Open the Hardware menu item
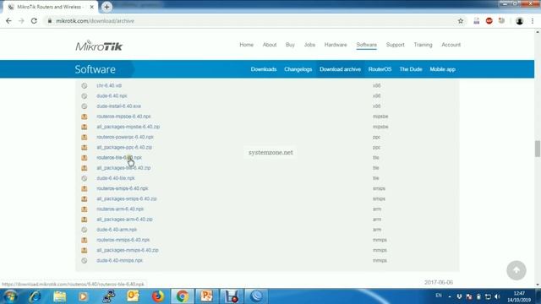The image size is (541, 304). tap(336, 45)
